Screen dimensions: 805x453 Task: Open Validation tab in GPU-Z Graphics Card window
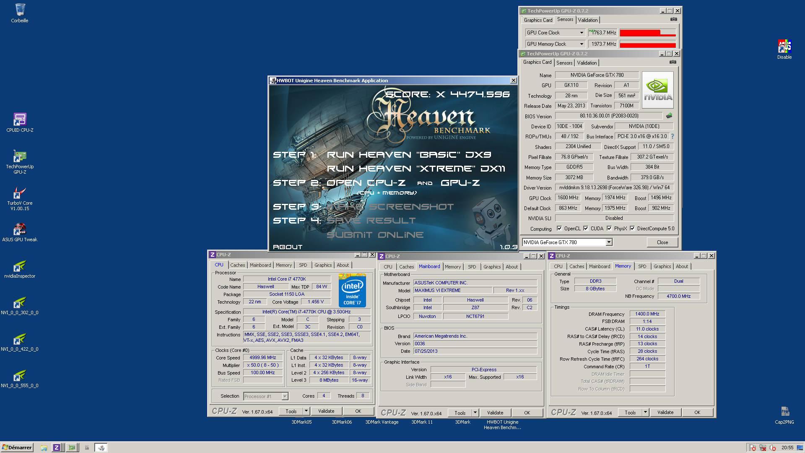[x=587, y=63]
